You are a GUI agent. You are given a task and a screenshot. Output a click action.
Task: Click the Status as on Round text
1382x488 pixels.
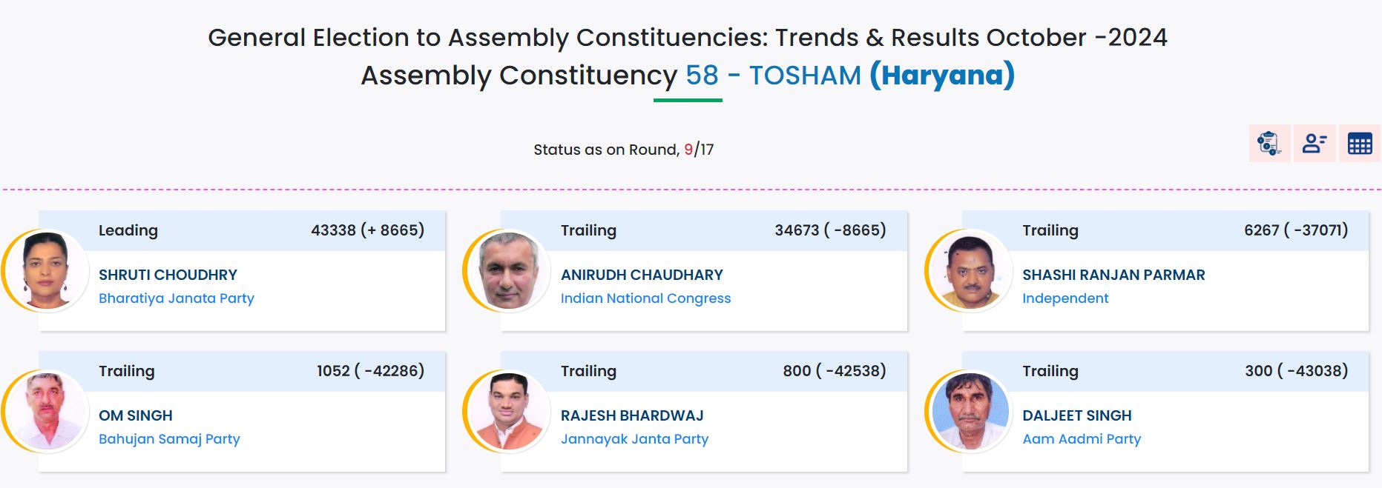(606, 150)
